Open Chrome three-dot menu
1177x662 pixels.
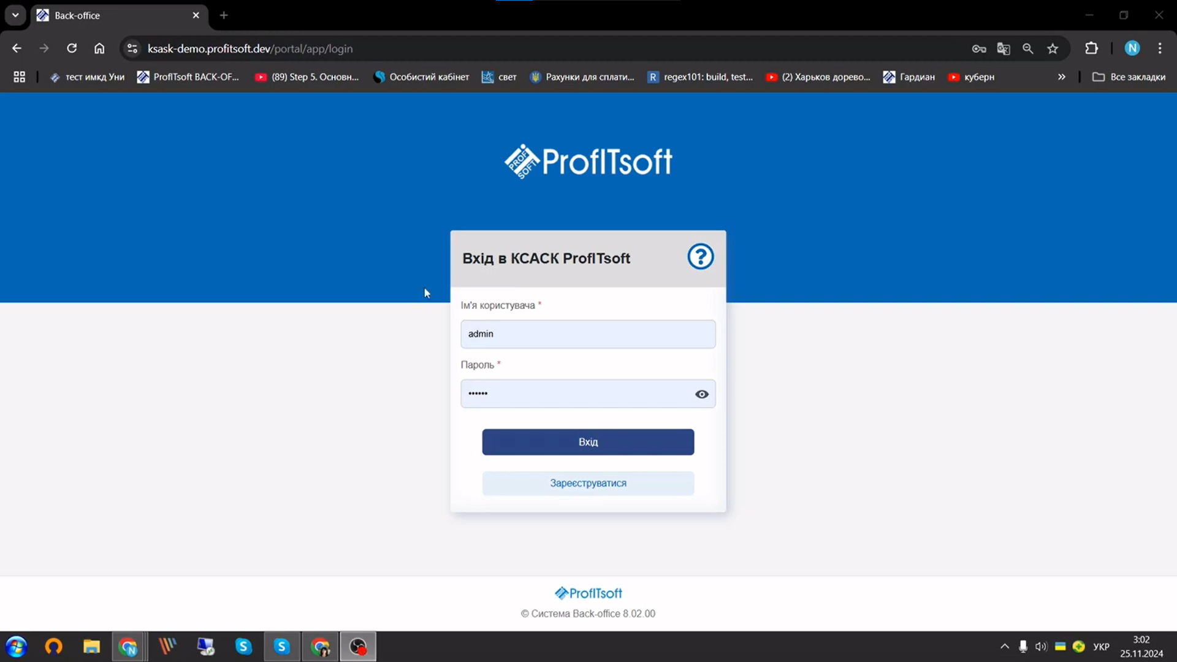[1160, 48]
